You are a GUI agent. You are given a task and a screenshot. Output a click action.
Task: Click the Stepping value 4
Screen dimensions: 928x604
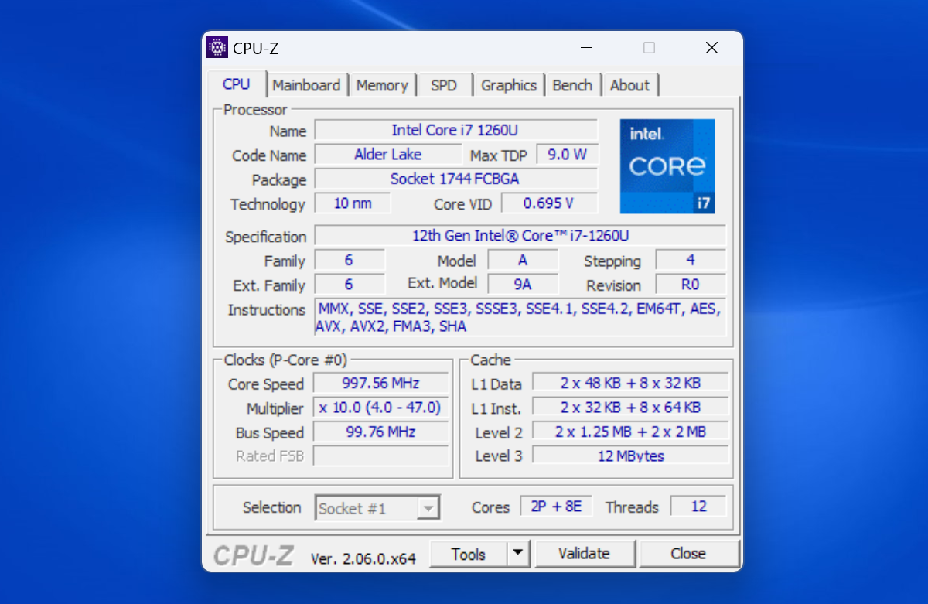(x=691, y=260)
